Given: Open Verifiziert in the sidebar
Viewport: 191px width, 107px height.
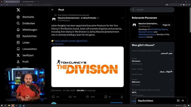Looking at the screenshot, I should click(28, 55).
